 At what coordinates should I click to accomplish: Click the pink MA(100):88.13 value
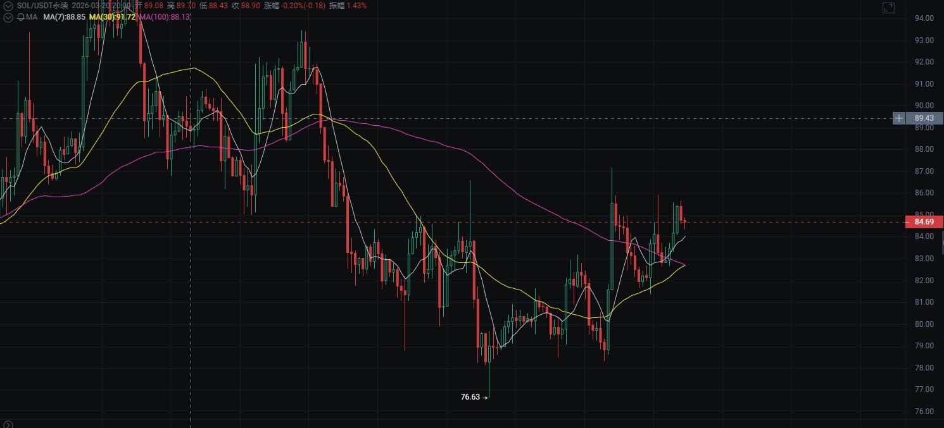pyautogui.click(x=164, y=17)
